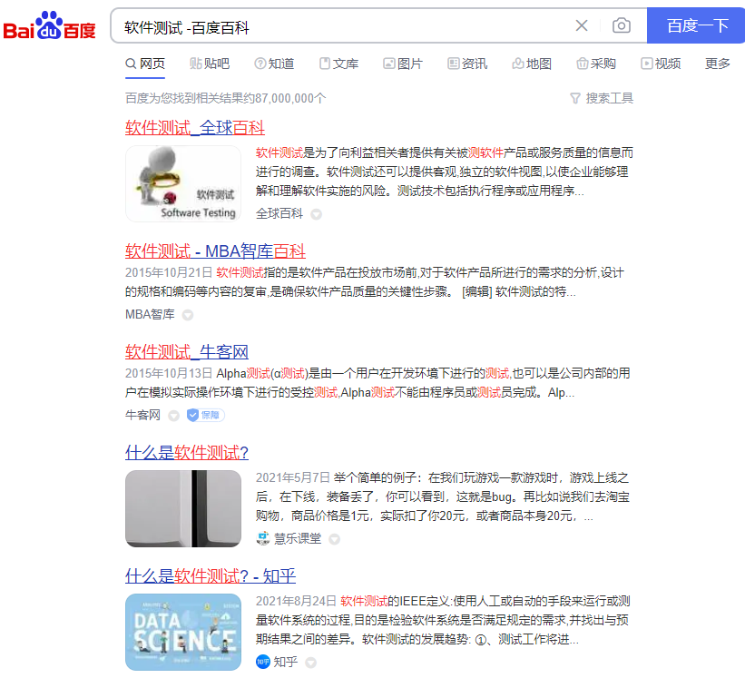Open result 软件测试_牛客网

pyautogui.click(x=187, y=352)
